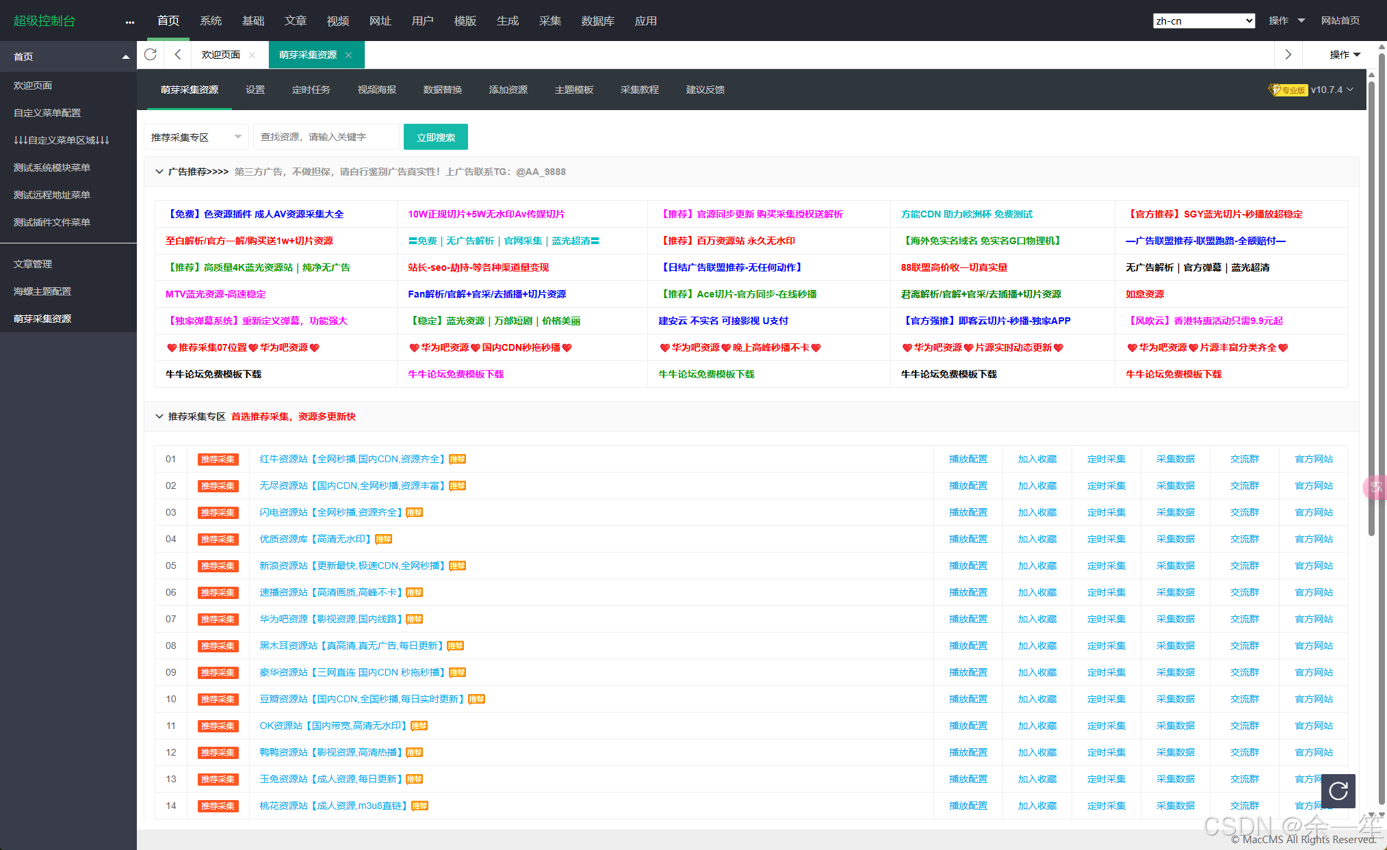
Task: Open the zh-cn language dropdown
Action: tap(1204, 21)
